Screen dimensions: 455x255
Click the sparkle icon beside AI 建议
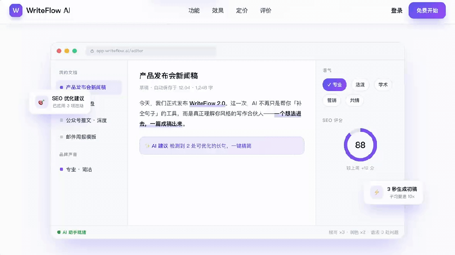(x=147, y=146)
